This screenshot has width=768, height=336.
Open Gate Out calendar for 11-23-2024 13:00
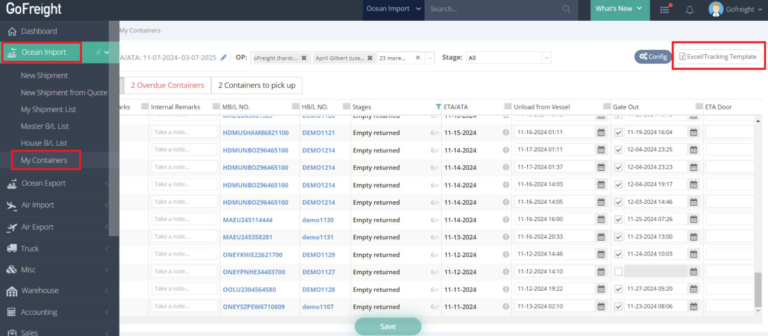point(693,237)
